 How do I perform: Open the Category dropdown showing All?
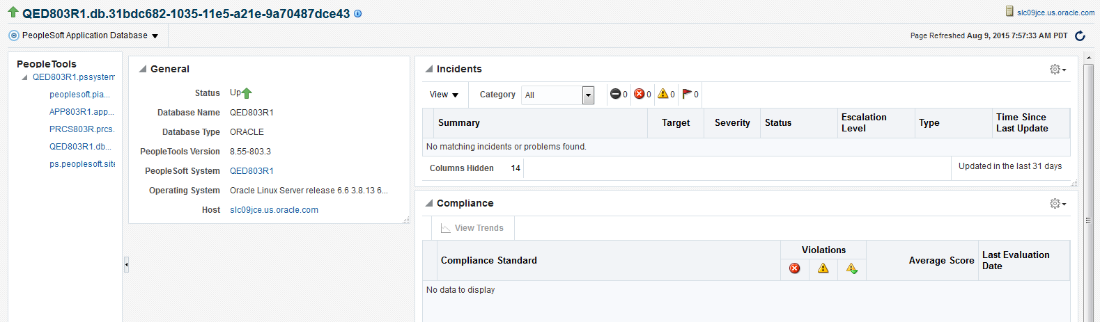pos(588,95)
